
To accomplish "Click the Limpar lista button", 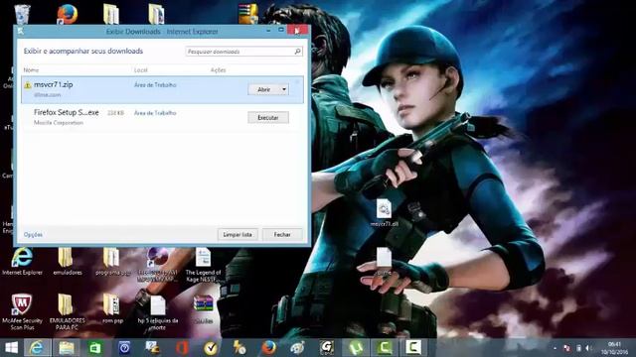I will tap(238, 234).
